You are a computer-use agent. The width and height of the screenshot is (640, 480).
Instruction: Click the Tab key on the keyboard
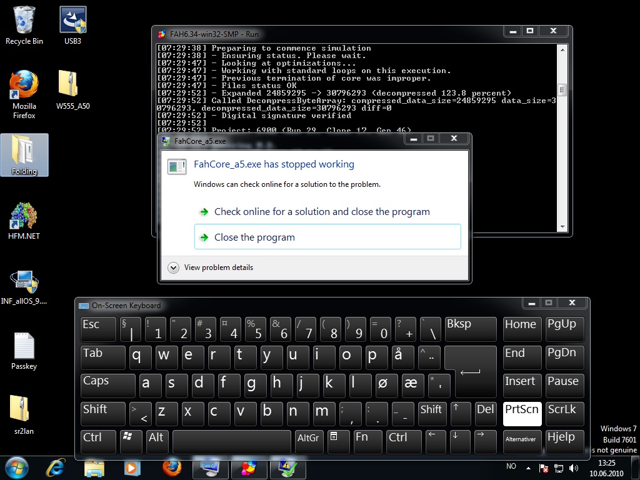pos(103,357)
